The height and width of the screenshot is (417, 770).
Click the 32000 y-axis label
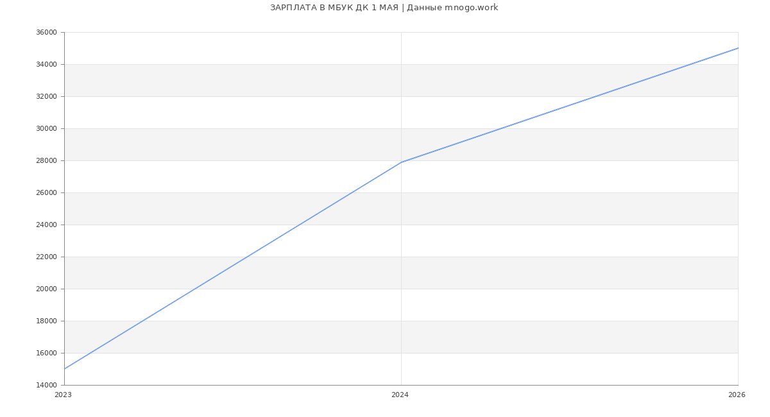click(x=46, y=97)
